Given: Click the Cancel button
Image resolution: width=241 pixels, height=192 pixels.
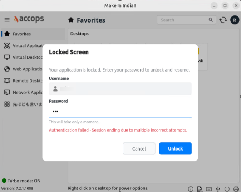Looking at the screenshot, I should click(x=139, y=148).
